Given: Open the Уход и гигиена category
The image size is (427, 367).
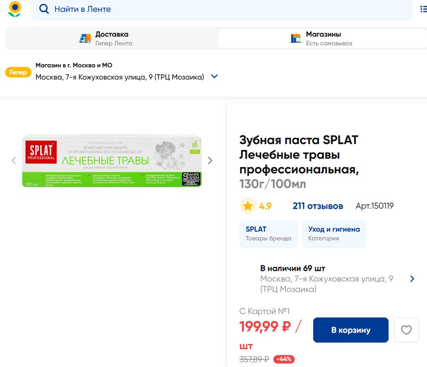Looking at the screenshot, I should tap(334, 234).
